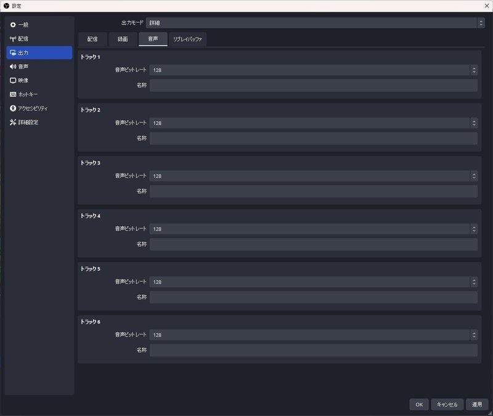
Task: Click the トラック 6 heading text
Action: pyautogui.click(x=90, y=322)
